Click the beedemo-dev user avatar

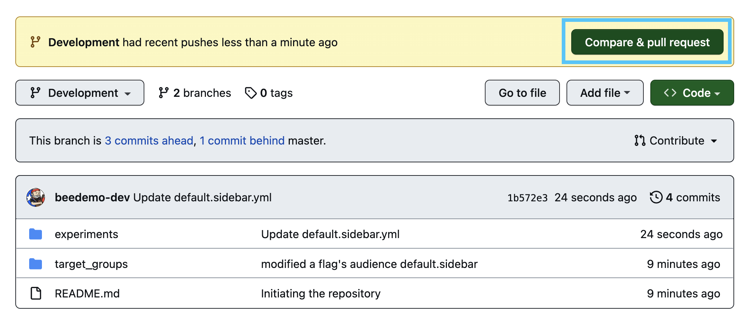coord(36,197)
